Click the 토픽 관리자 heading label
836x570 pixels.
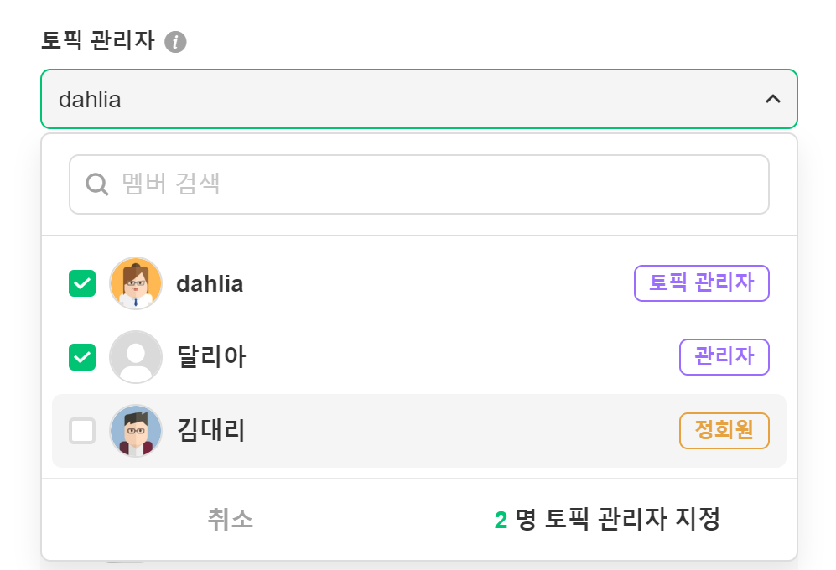(98, 41)
